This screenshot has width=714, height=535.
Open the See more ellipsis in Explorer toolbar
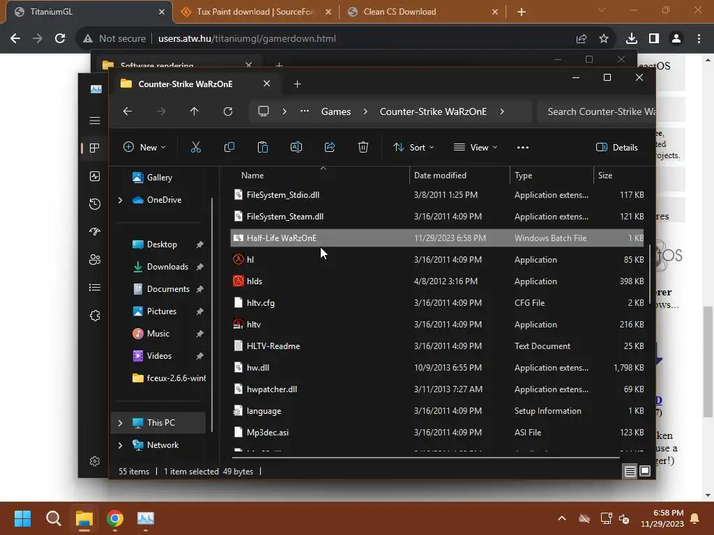point(523,148)
